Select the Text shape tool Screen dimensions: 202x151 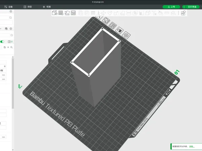[154, 13]
